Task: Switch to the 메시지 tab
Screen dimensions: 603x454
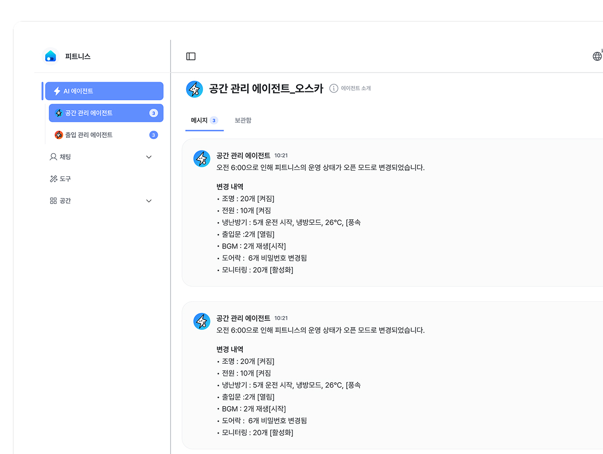Action: tap(199, 120)
